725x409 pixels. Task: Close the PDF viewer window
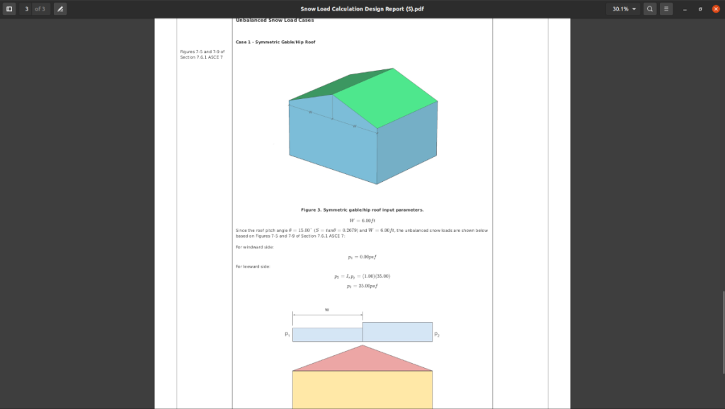(x=715, y=8)
